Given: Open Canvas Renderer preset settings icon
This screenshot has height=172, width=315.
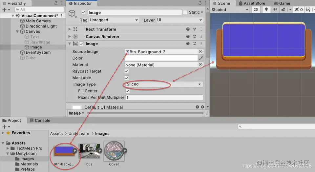Looking at the screenshot, I should (x=195, y=36).
